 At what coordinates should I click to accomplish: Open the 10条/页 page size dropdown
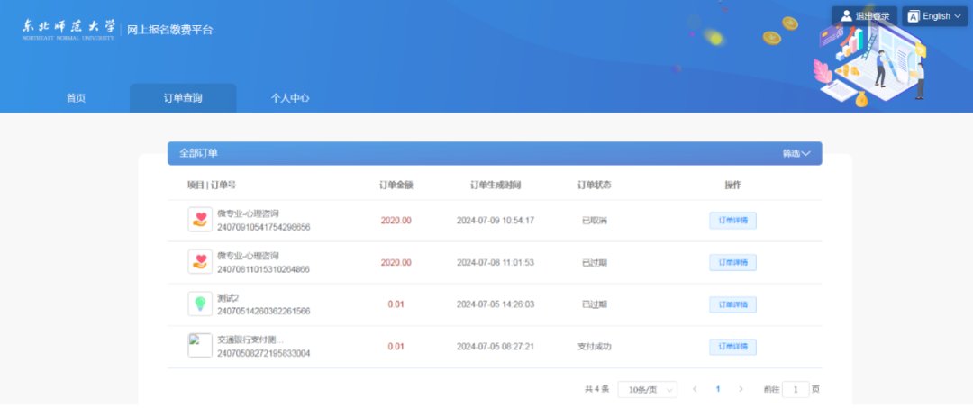point(647,389)
